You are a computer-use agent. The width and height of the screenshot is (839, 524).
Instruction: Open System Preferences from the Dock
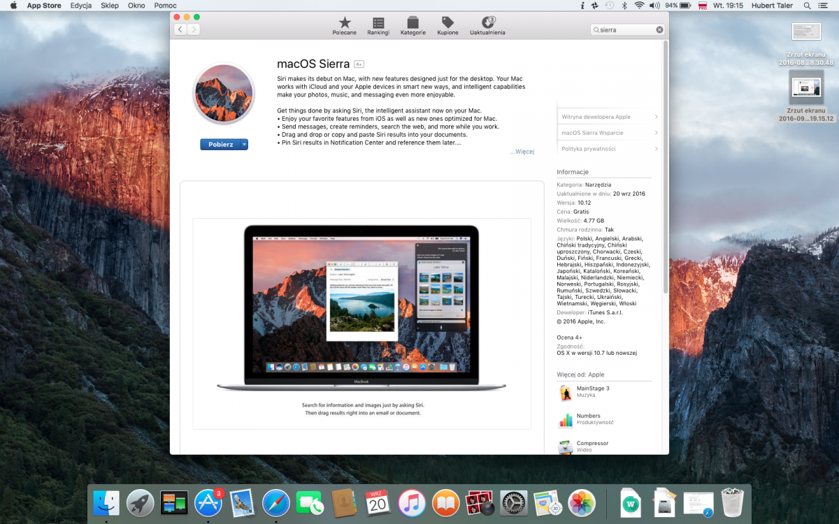[514, 502]
